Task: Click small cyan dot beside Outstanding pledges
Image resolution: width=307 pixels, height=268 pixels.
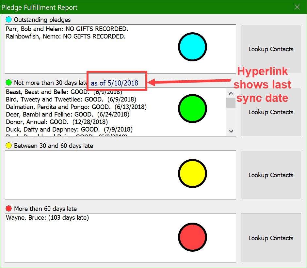Action: [x=9, y=20]
